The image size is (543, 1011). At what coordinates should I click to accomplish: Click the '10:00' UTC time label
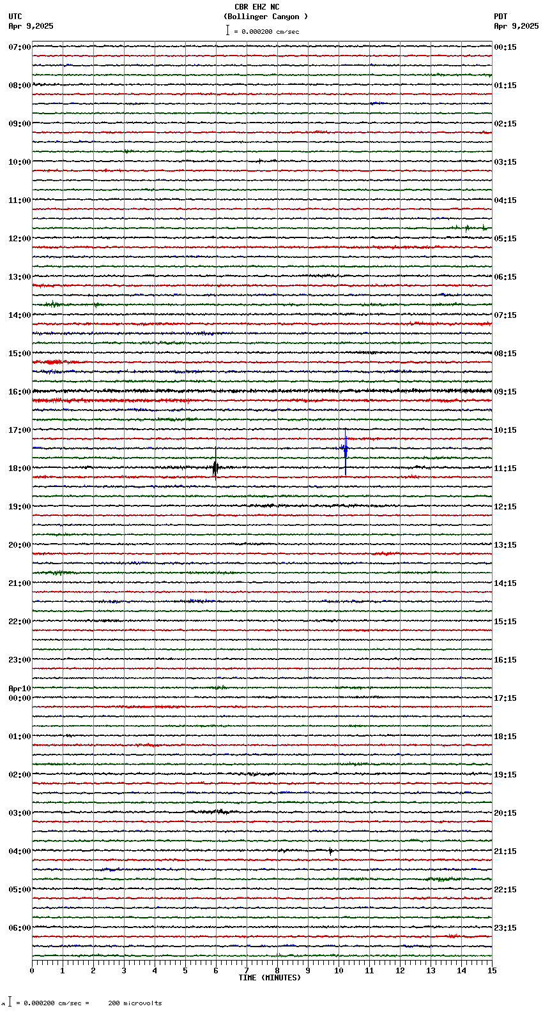20,162
